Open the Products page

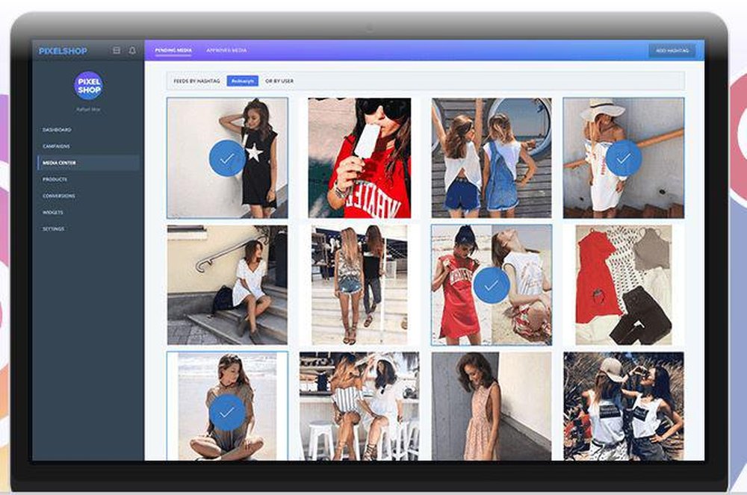52,180
